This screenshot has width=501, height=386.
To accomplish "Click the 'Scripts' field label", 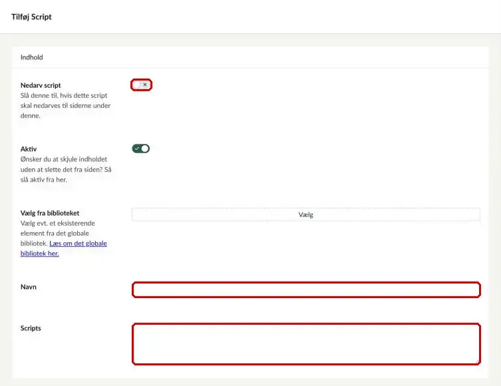I will point(31,328).
